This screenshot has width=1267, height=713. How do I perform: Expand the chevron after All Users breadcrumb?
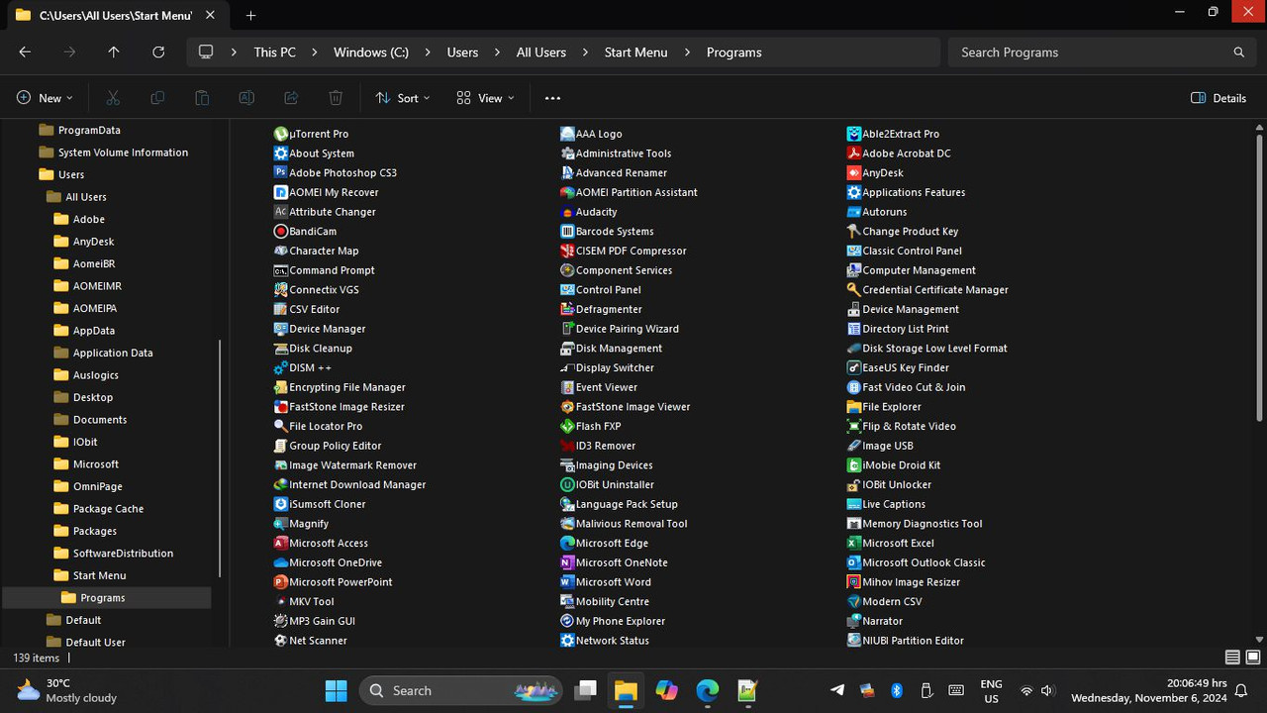[x=585, y=52]
